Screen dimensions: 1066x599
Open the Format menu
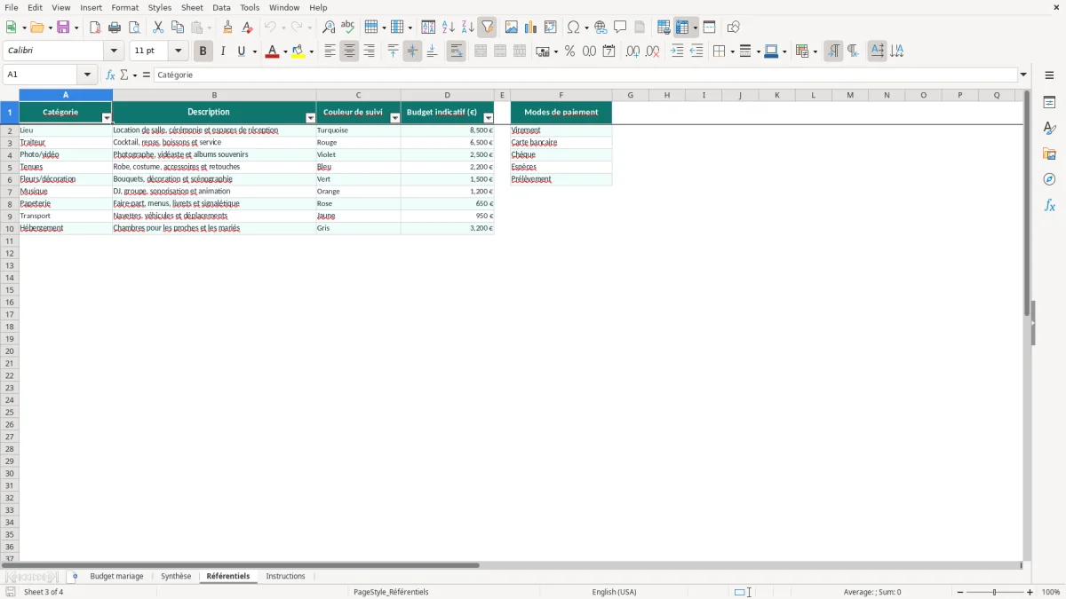coord(124,7)
